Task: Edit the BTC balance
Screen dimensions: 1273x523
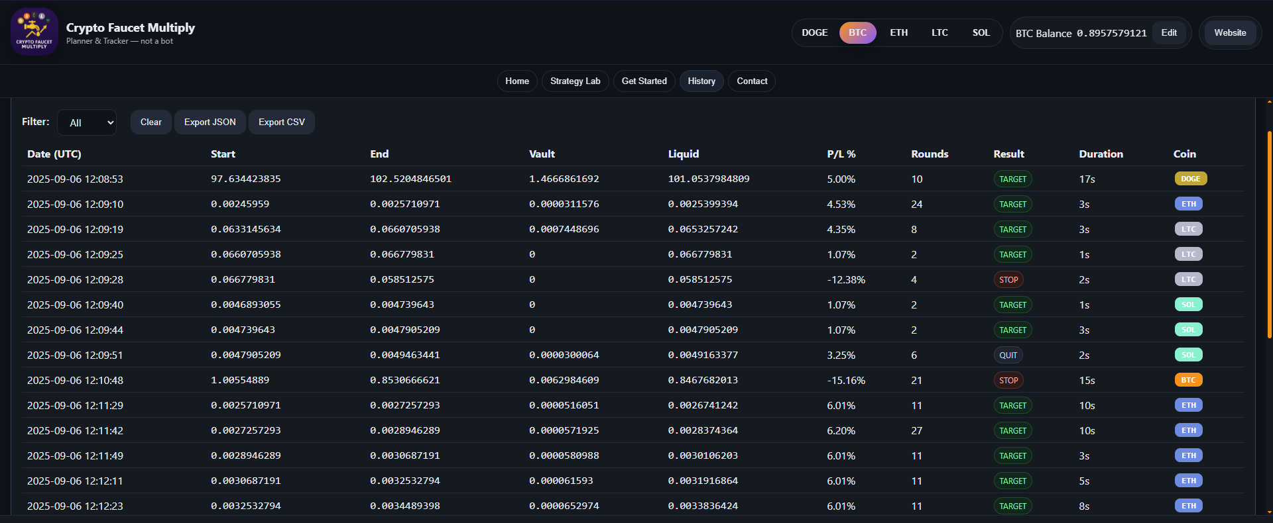Action: click(1169, 32)
